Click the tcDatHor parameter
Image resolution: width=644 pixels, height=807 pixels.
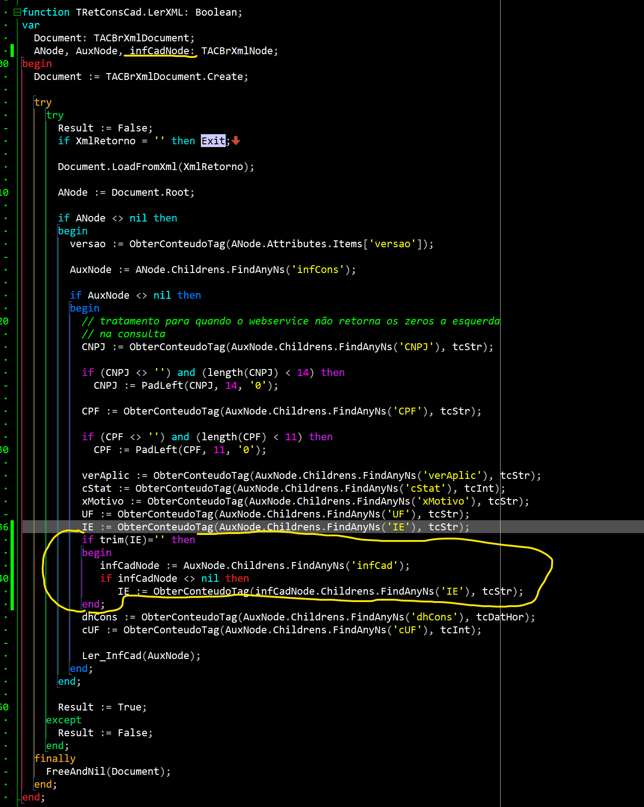coord(500,617)
